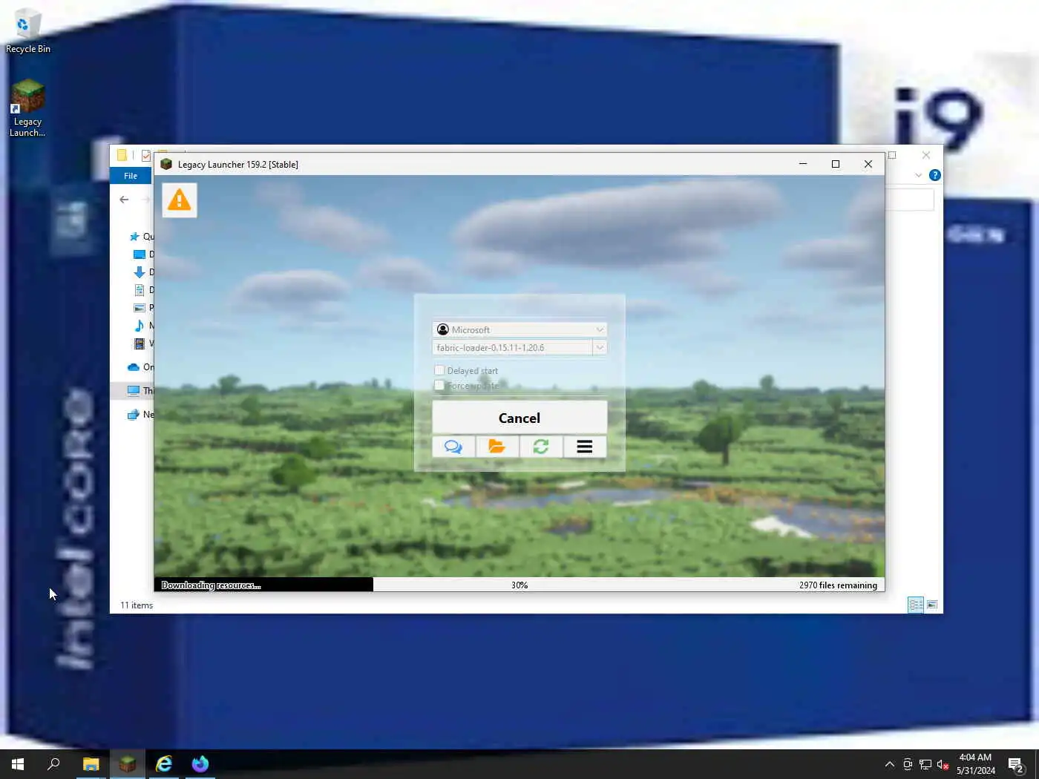The height and width of the screenshot is (779, 1039).
Task: Select the Documents icon in Explorer sidebar
Action: pos(139,290)
